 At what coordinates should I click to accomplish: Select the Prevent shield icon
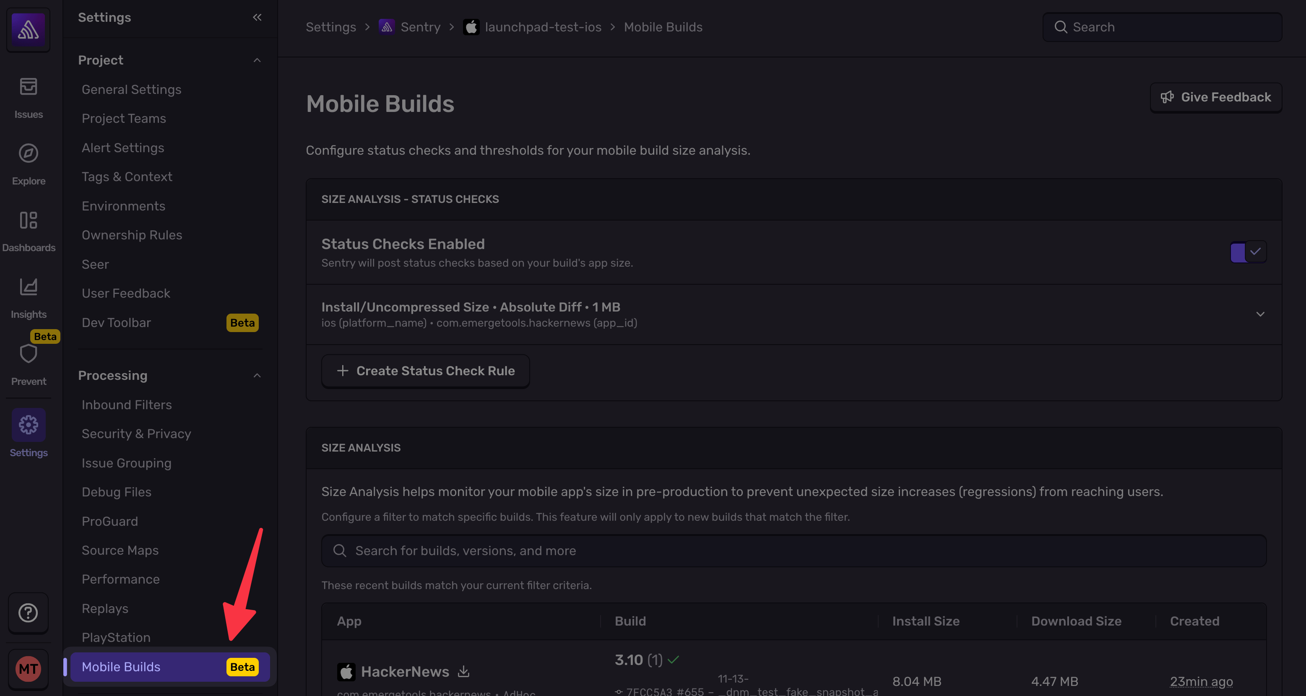(28, 354)
